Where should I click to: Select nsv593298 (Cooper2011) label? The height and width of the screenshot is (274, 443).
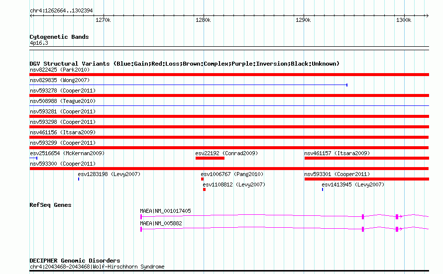(x=63, y=122)
